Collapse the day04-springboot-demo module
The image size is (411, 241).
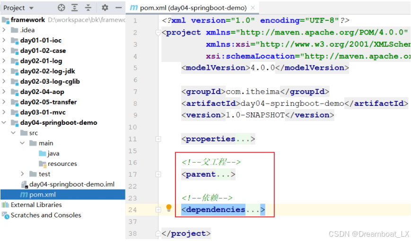coord(4,122)
